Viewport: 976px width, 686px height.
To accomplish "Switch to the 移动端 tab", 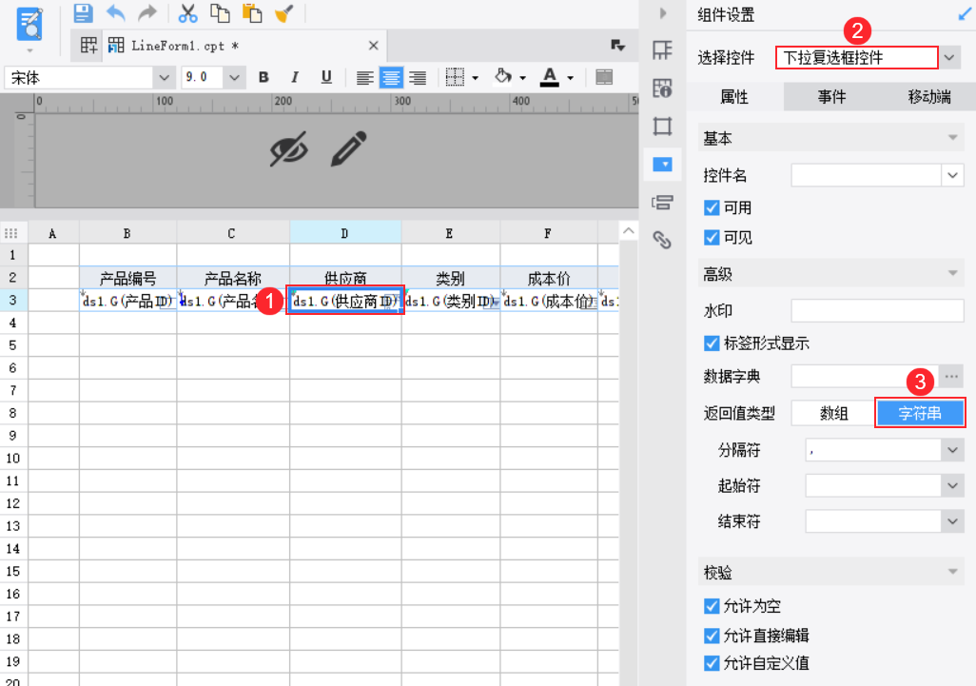I will pos(928,96).
